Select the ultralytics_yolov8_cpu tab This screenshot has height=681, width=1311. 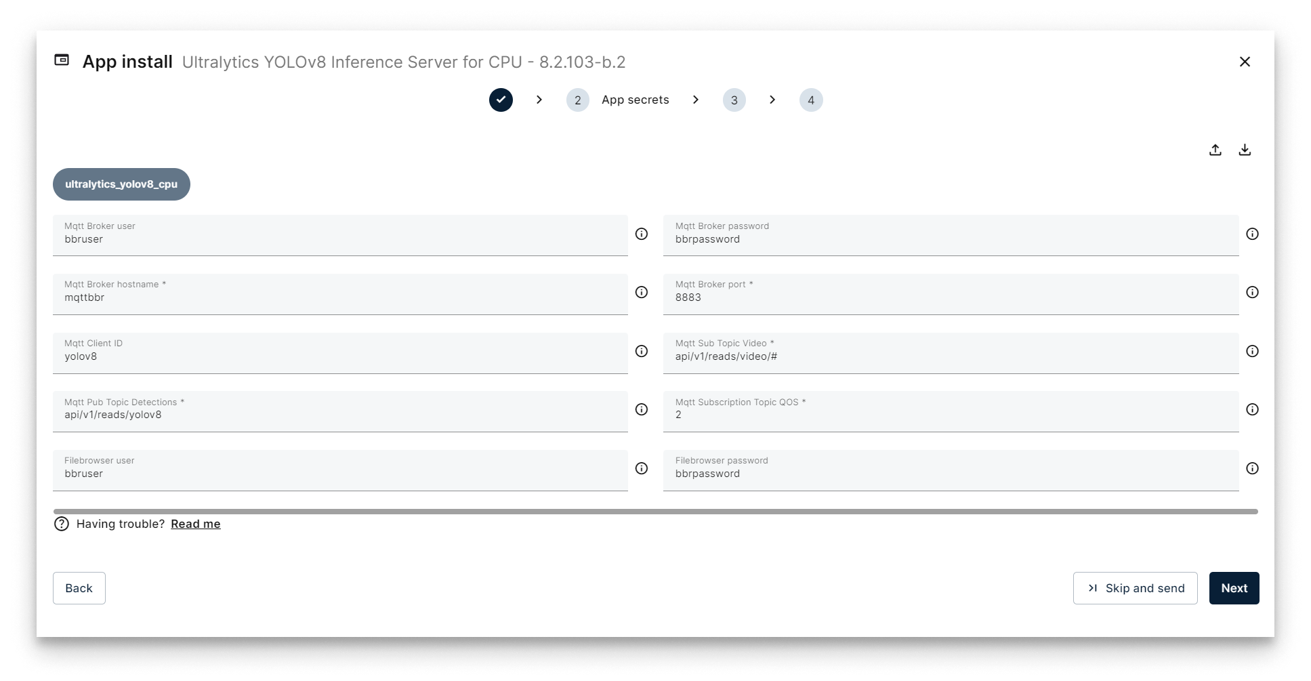click(121, 184)
